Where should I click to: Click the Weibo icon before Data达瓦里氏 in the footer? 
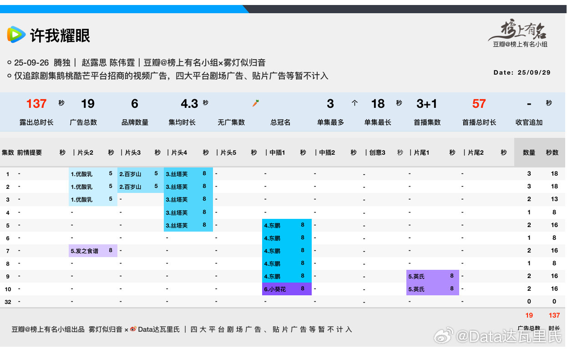pyautogui.click(x=133, y=329)
